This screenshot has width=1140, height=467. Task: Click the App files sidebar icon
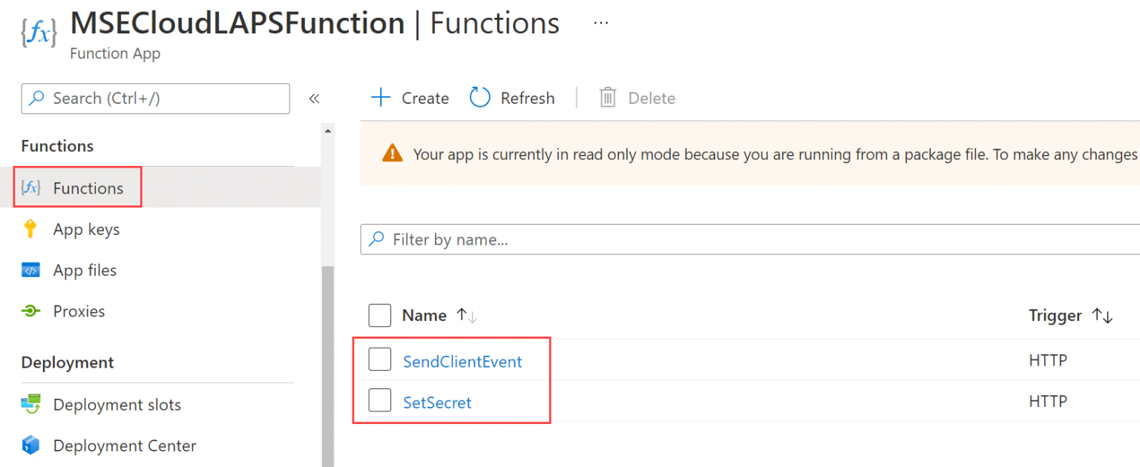click(x=30, y=270)
